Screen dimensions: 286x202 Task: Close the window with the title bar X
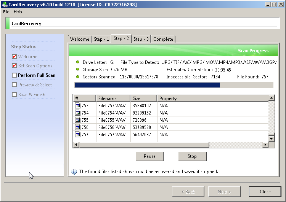click(x=281, y=5)
